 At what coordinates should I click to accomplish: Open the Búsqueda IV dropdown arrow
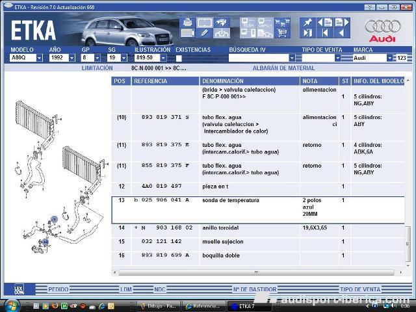pos(292,58)
